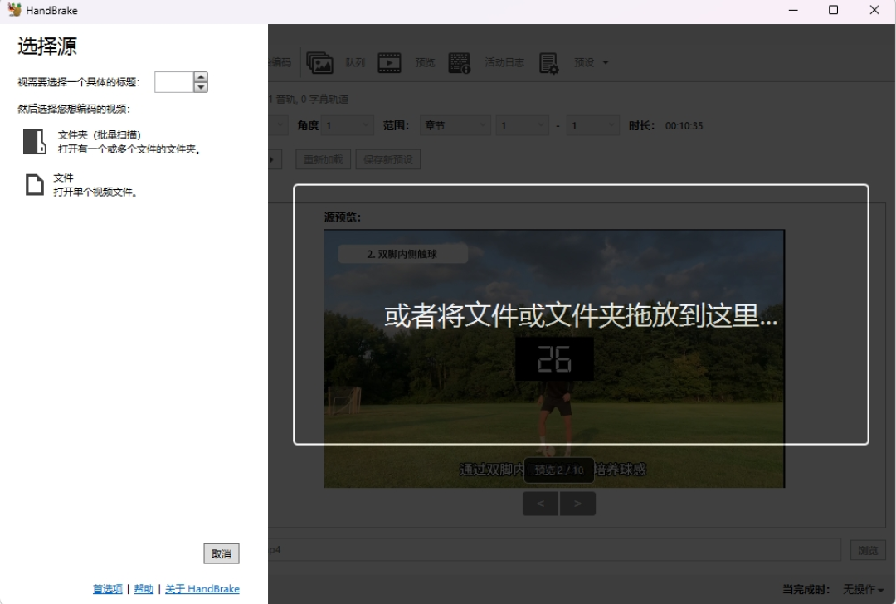Expand the 预设 presets dropdown arrow

tap(606, 62)
